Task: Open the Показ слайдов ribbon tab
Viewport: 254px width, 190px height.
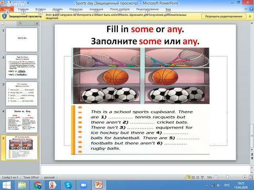Action: point(120,9)
